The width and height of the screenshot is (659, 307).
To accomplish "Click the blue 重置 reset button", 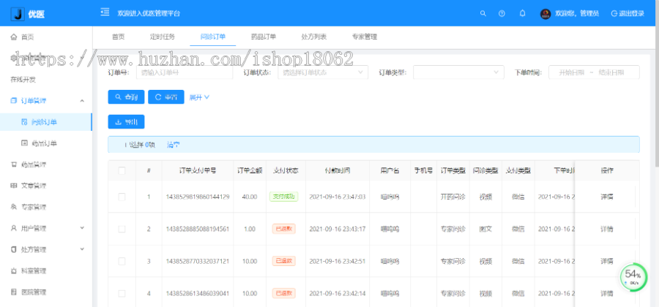I will tap(166, 97).
